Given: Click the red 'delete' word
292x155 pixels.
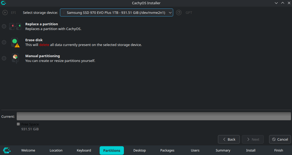Looking at the screenshot, I should coord(44,45).
